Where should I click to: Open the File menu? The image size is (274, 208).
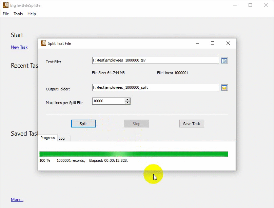coord(5,14)
